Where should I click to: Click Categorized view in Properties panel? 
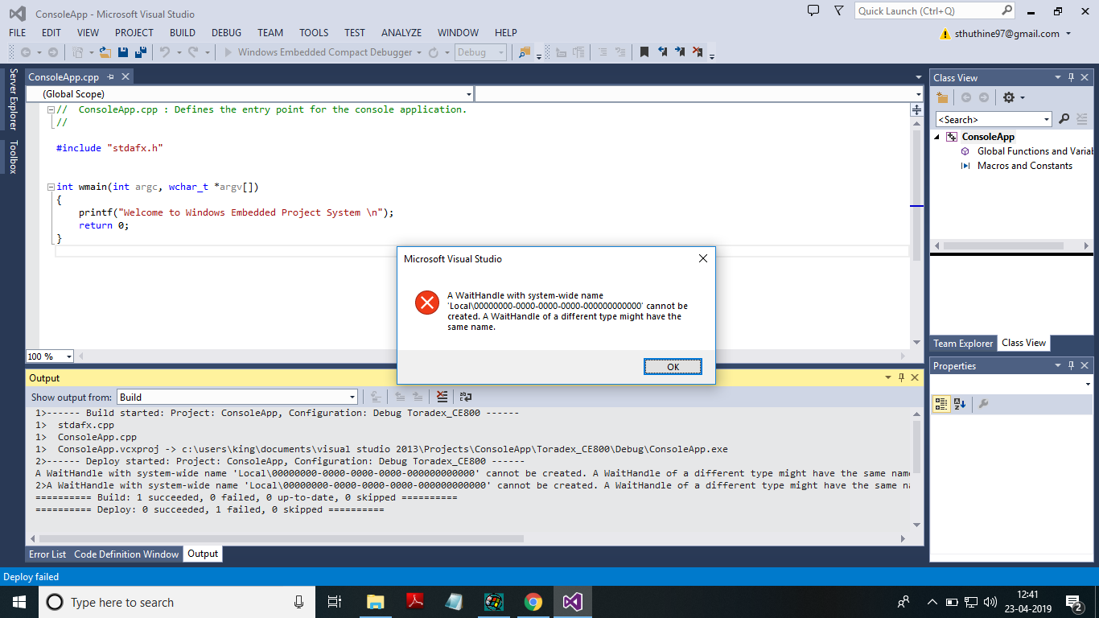tap(941, 404)
